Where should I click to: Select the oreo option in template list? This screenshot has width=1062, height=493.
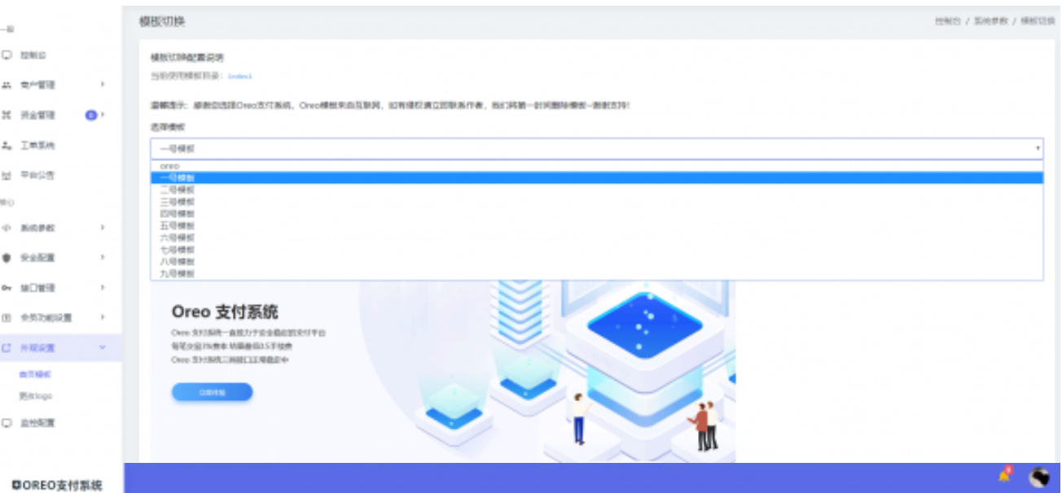(x=597, y=166)
